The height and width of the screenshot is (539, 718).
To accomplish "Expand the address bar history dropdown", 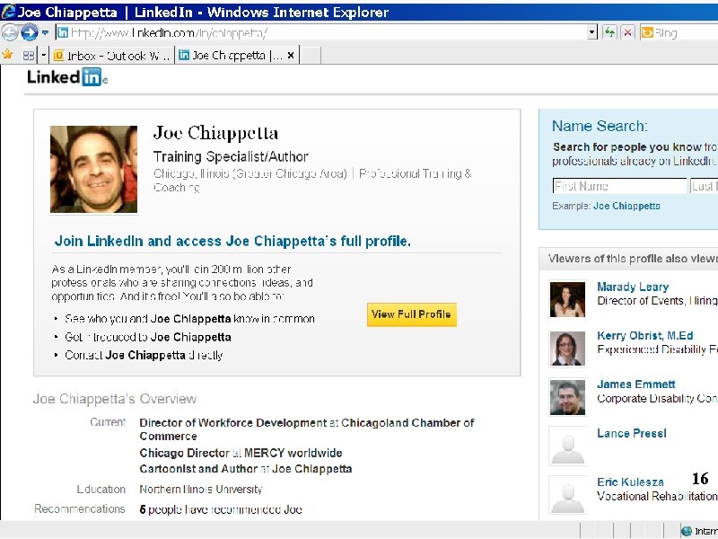I will [x=592, y=32].
